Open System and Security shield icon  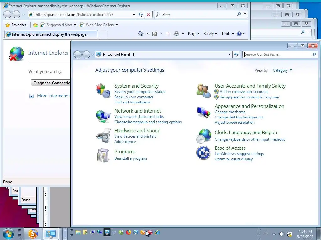(103, 91)
